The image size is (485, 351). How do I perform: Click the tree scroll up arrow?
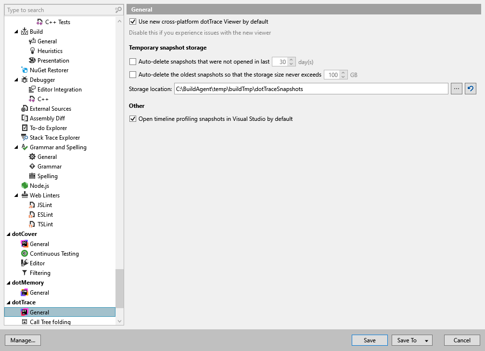(119, 21)
